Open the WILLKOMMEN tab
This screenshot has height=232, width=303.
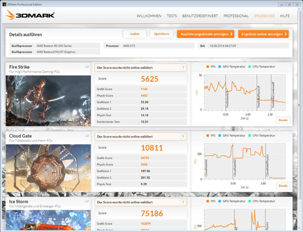[x=149, y=16]
